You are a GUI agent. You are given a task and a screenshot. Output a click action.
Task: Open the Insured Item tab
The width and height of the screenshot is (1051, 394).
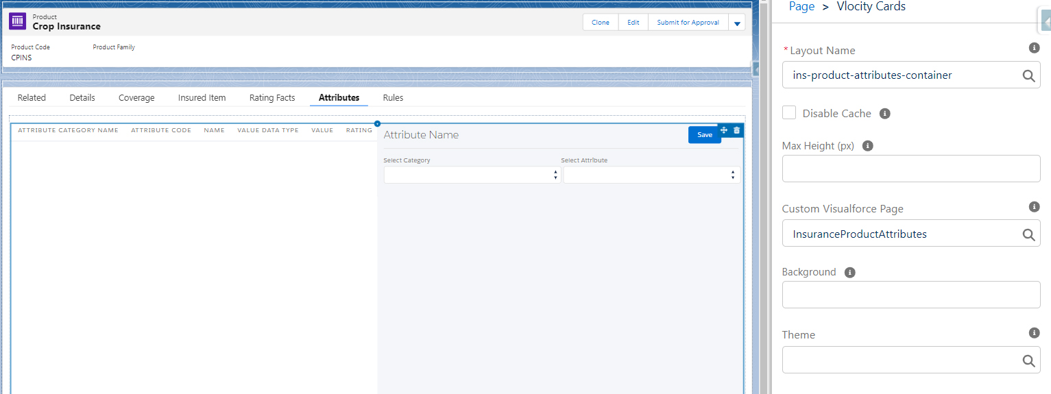(202, 98)
